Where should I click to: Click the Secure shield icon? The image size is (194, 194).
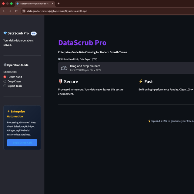[61, 82]
